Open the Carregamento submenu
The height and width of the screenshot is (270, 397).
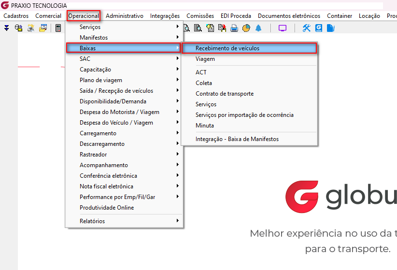coord(124,133)
